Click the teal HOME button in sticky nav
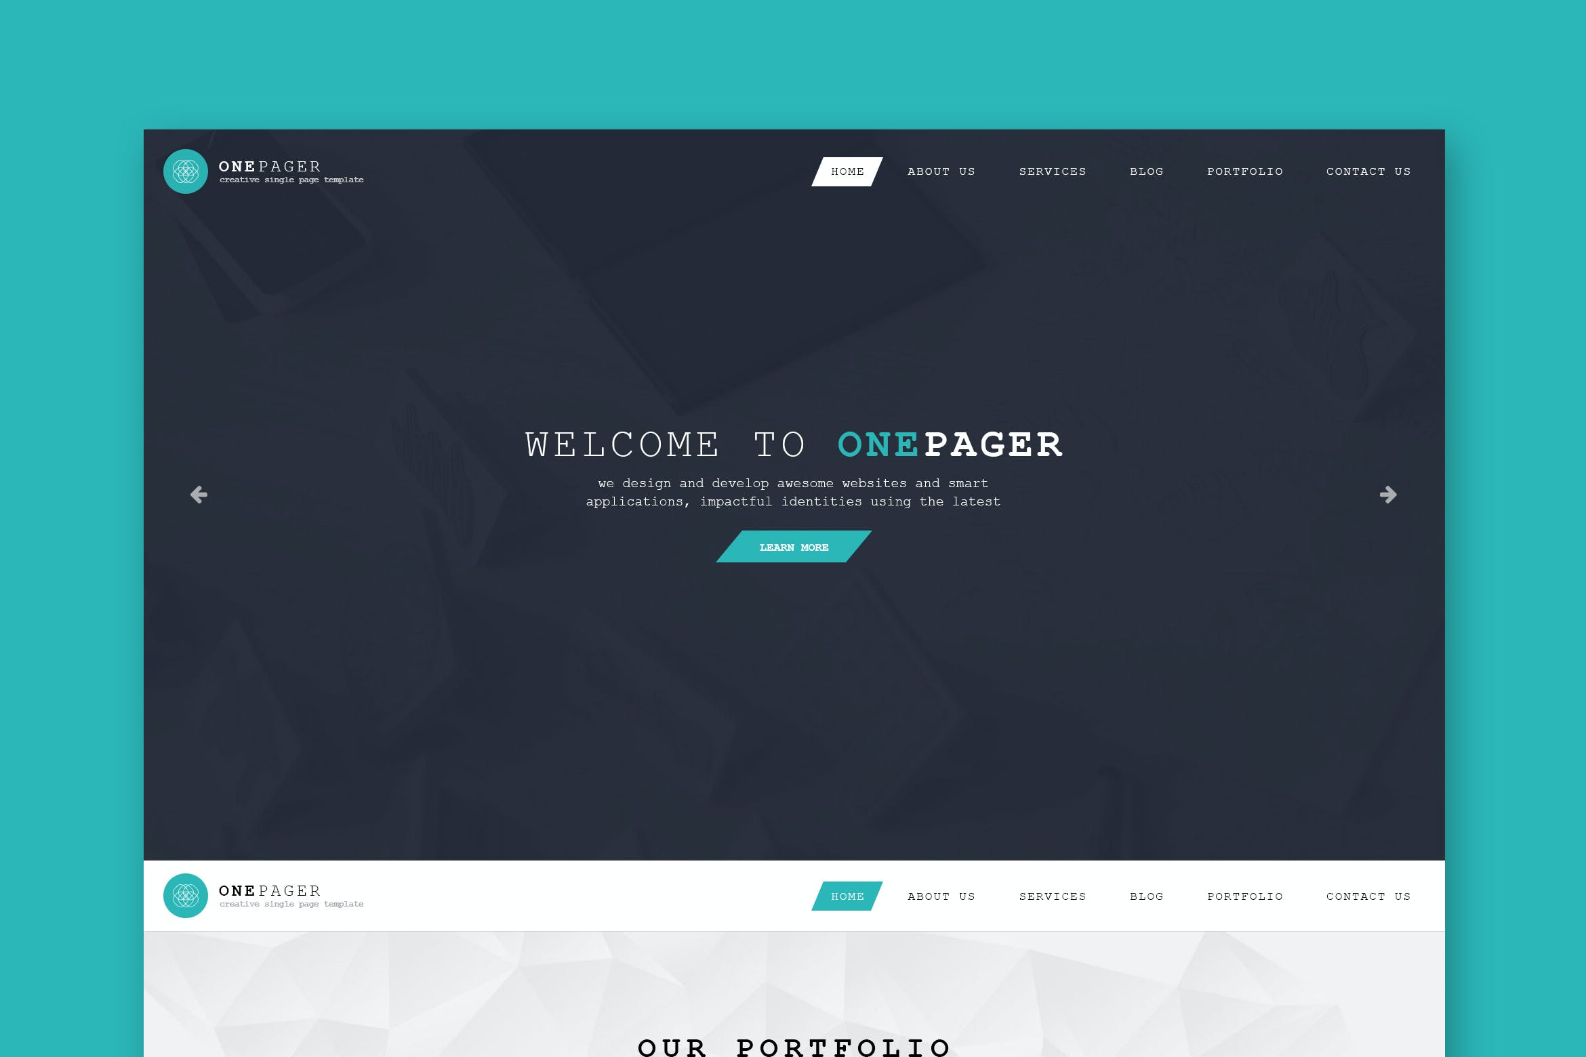 click(x=847, y=895)
